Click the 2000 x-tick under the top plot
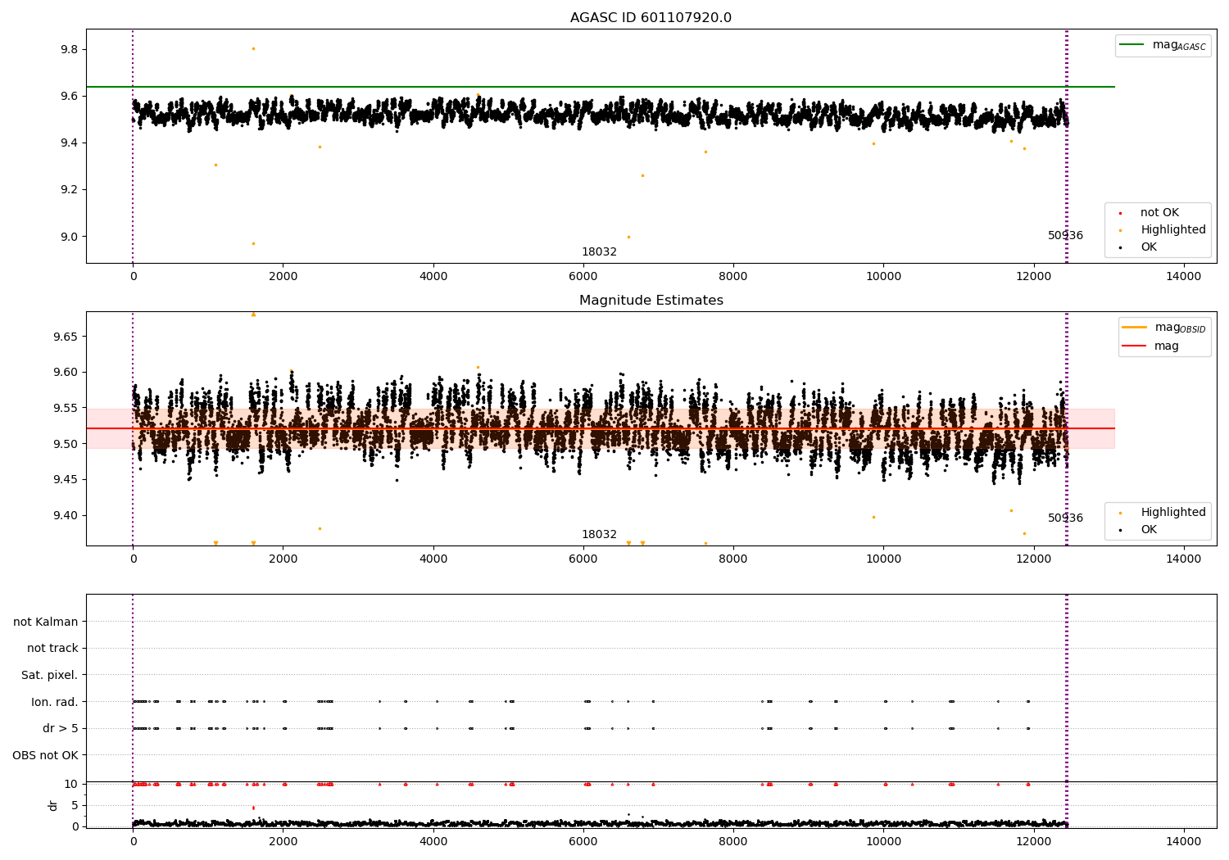Screen dimensions: 1229x860 click(x=283, y=277)
